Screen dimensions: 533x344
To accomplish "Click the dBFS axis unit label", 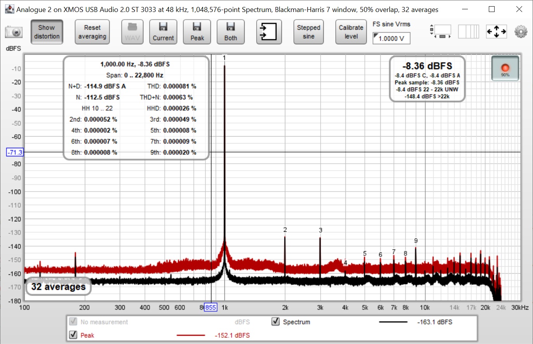I will click(x=14, y=48).
